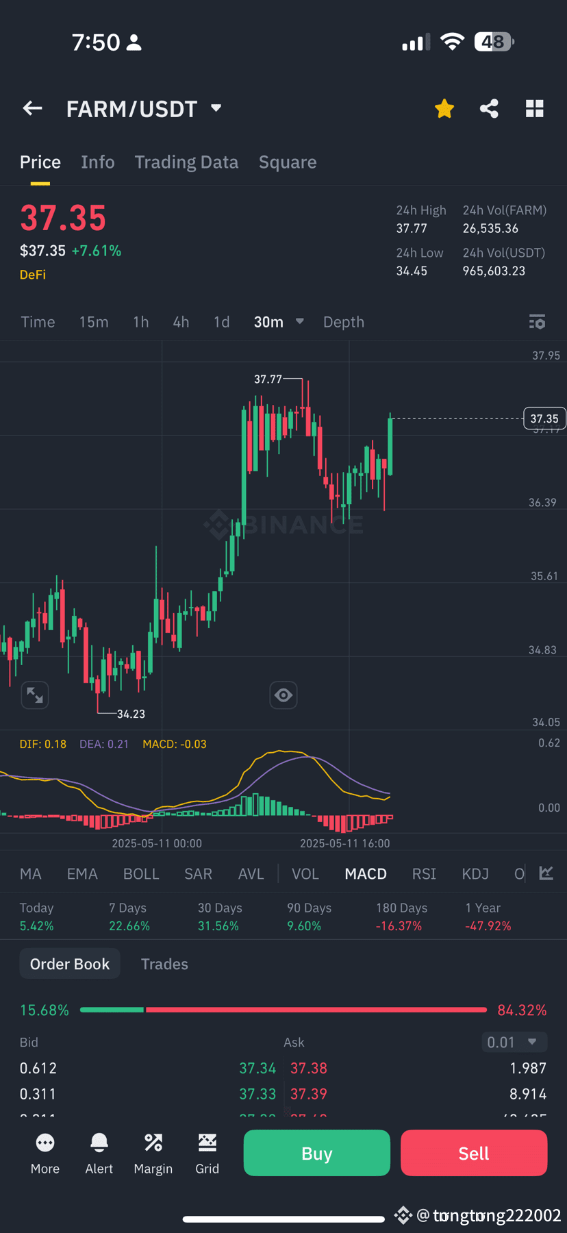Select the 4h chart interval
The width and height of the screenshot is (567, 1233).
(181, 322)
